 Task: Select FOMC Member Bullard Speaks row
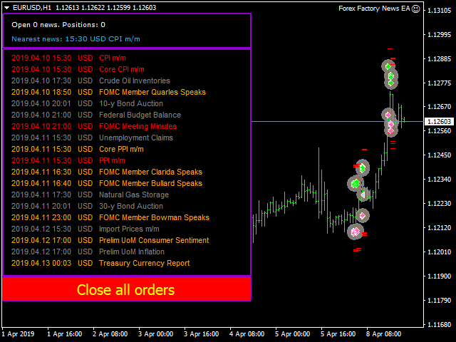coord(107,183)
